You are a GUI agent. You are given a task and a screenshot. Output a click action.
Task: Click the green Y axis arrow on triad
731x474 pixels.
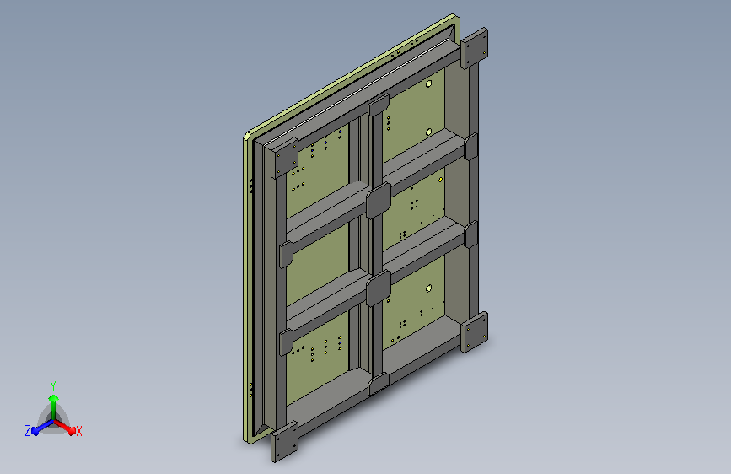point(54,407)
